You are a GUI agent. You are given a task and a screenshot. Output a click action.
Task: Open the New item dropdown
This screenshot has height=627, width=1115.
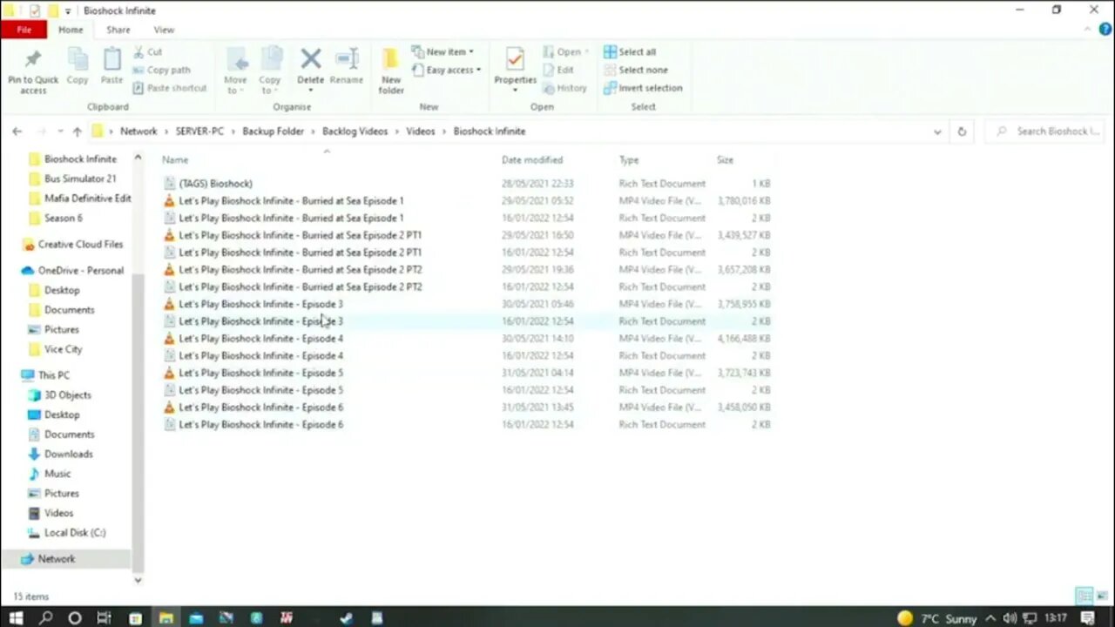pos(443,51)
